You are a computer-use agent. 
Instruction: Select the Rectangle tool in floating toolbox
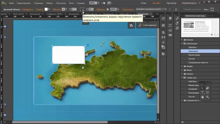(x=208, y=92)
